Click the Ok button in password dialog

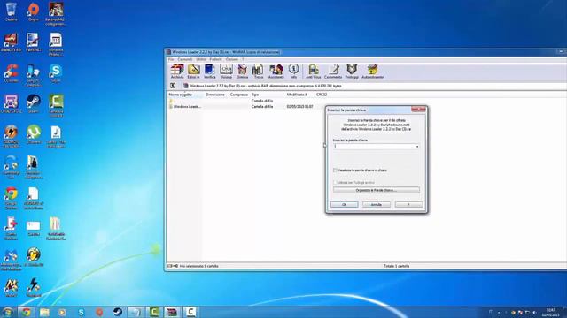tap(344, 204)
